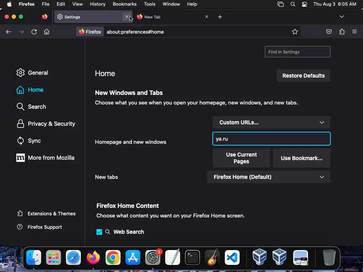Uncheck the Web Search checkbox

[99, 232]
